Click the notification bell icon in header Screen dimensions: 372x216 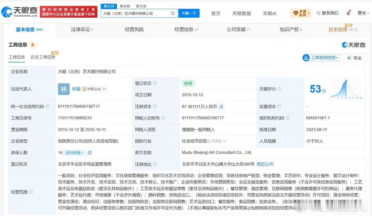pyautogui.click(x=348, y=13)
